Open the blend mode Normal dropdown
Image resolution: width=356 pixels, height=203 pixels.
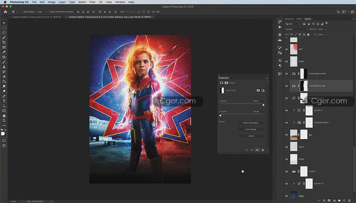[x=297, y=29]
